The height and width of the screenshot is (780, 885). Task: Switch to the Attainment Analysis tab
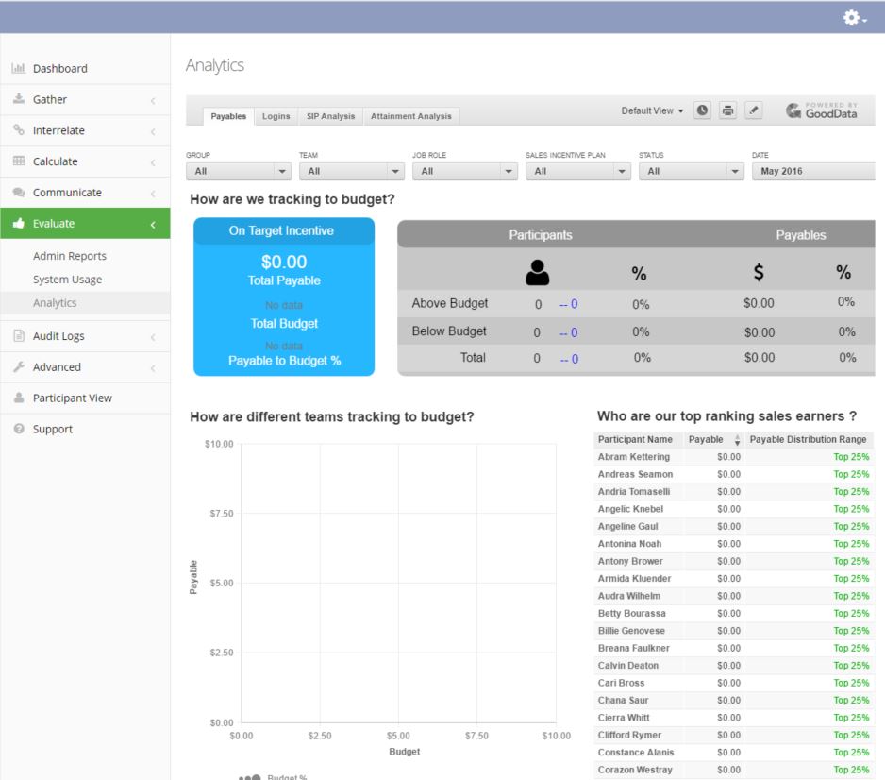pos(411,116)
